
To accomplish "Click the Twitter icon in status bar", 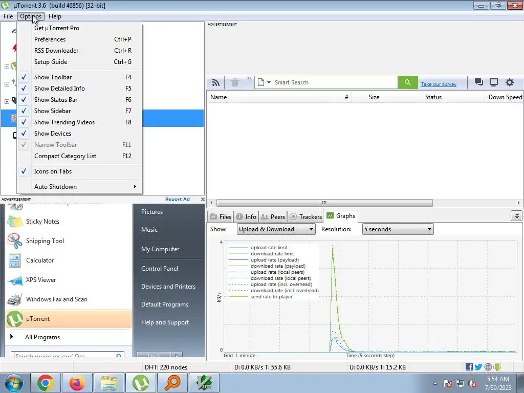I will click(x=478, y=367).
